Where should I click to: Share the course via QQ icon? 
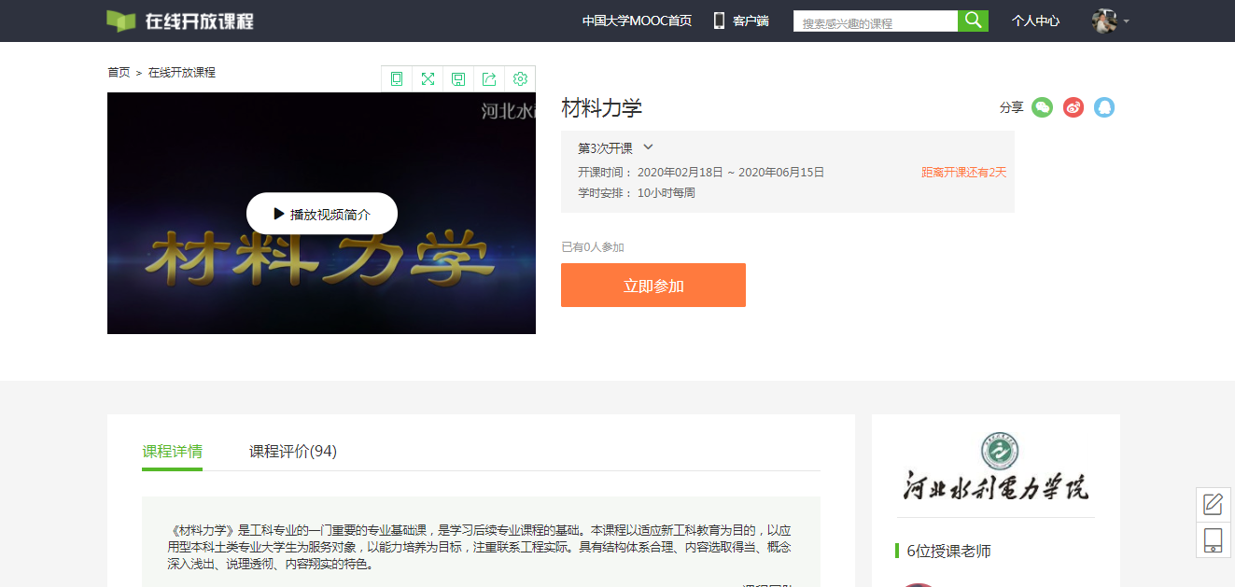tap(1104, 107)
